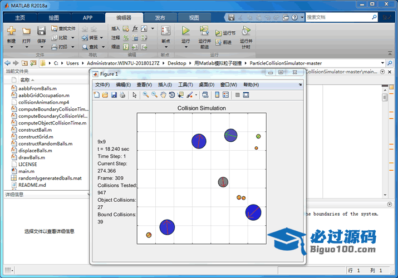Open the 查找 (Find) dropdown arrow
398x278 pixels.
[104, 47]
